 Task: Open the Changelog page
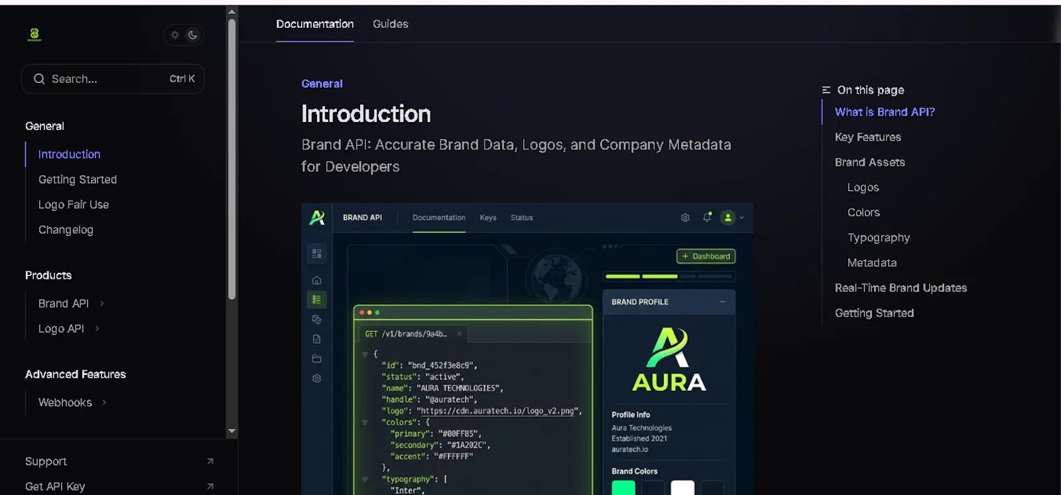[66, 230]
